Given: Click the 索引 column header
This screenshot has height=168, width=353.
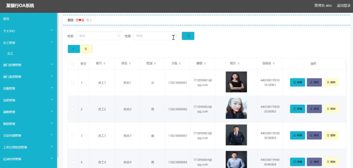Looking at the screenshot, I should click(83, 64).
